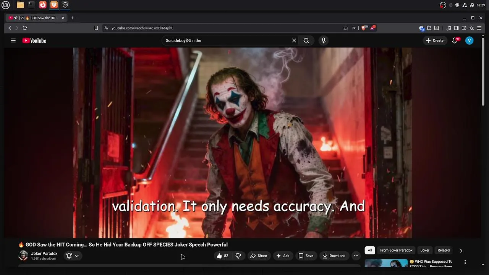Open the network connections tray icon
Image resolution: width=489 pixels, height=275 pixels.
(x=465, y=5)
